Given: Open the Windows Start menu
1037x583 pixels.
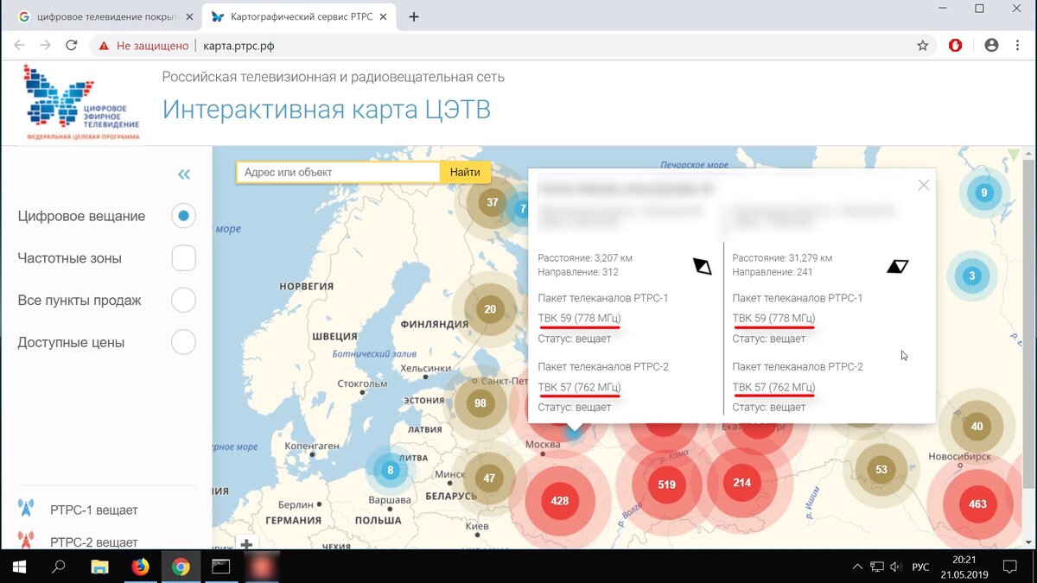Looking at the screenshot, I should click(x=19, y=567).
